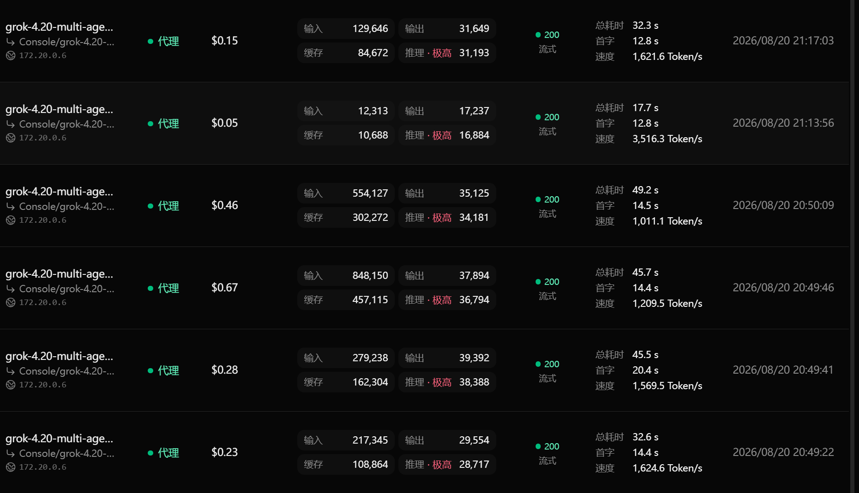Click the IP icon beside 172.20.0.6 in first row
Viewport: 859px width, 493px height.
point(11,56)
